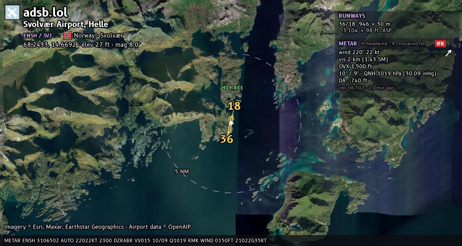Viewport: 462px width, 246px height.
Task: Click the runway 18 end label
Action: [x=234, y=106]
